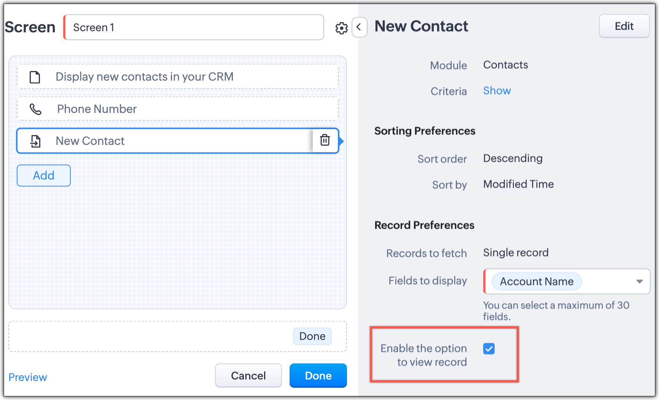
Task: Click the screen settings gear icon
Action: 341,28
